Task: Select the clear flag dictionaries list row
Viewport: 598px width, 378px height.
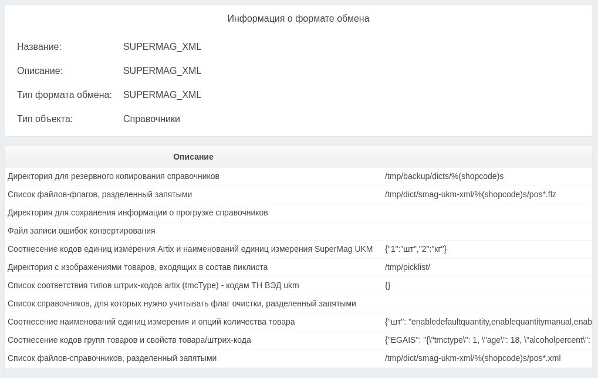Action: pyautogui.click(x=182, y=303)
